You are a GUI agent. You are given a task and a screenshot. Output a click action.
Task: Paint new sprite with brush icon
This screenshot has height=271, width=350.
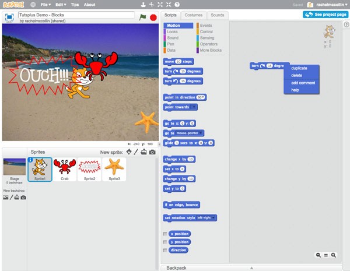(136, 152)
